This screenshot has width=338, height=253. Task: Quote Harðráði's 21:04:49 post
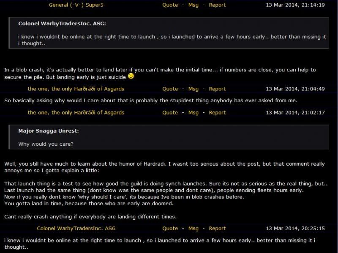(170, 89)
